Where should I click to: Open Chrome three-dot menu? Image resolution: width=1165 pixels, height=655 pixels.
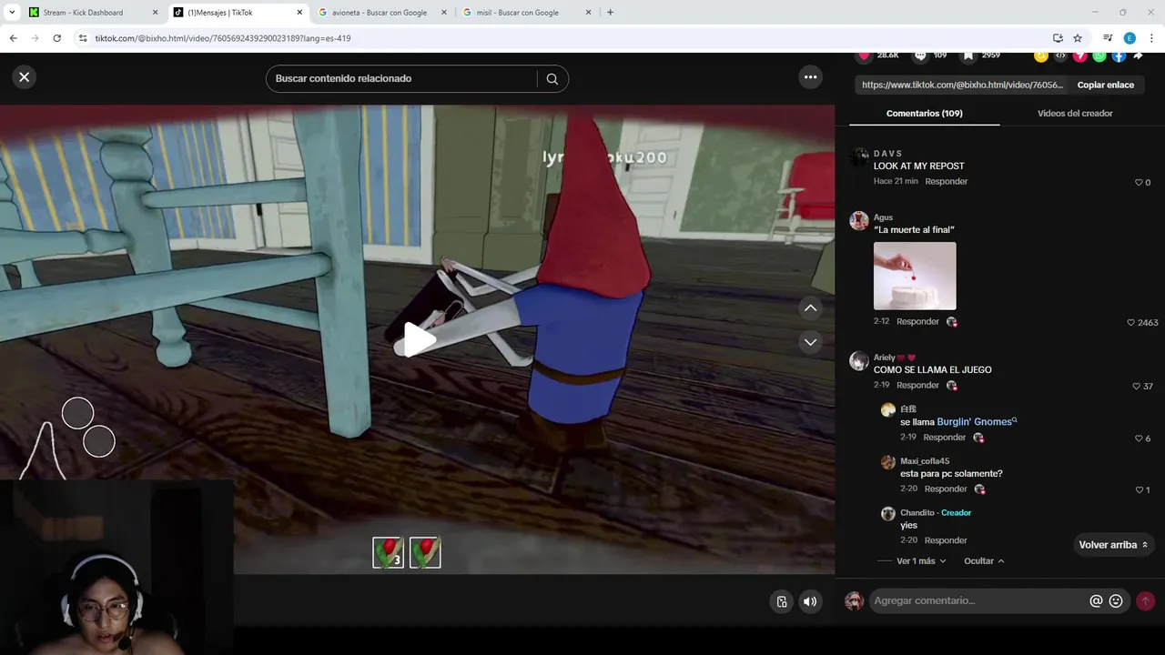pos(1152,38)
